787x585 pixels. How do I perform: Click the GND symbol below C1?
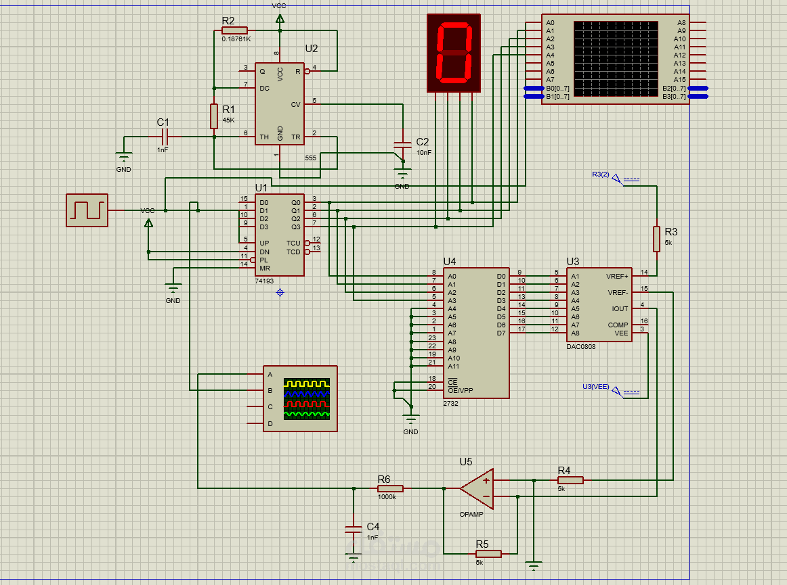123,157
